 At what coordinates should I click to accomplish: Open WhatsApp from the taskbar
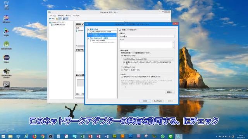(x=162, y=136)
